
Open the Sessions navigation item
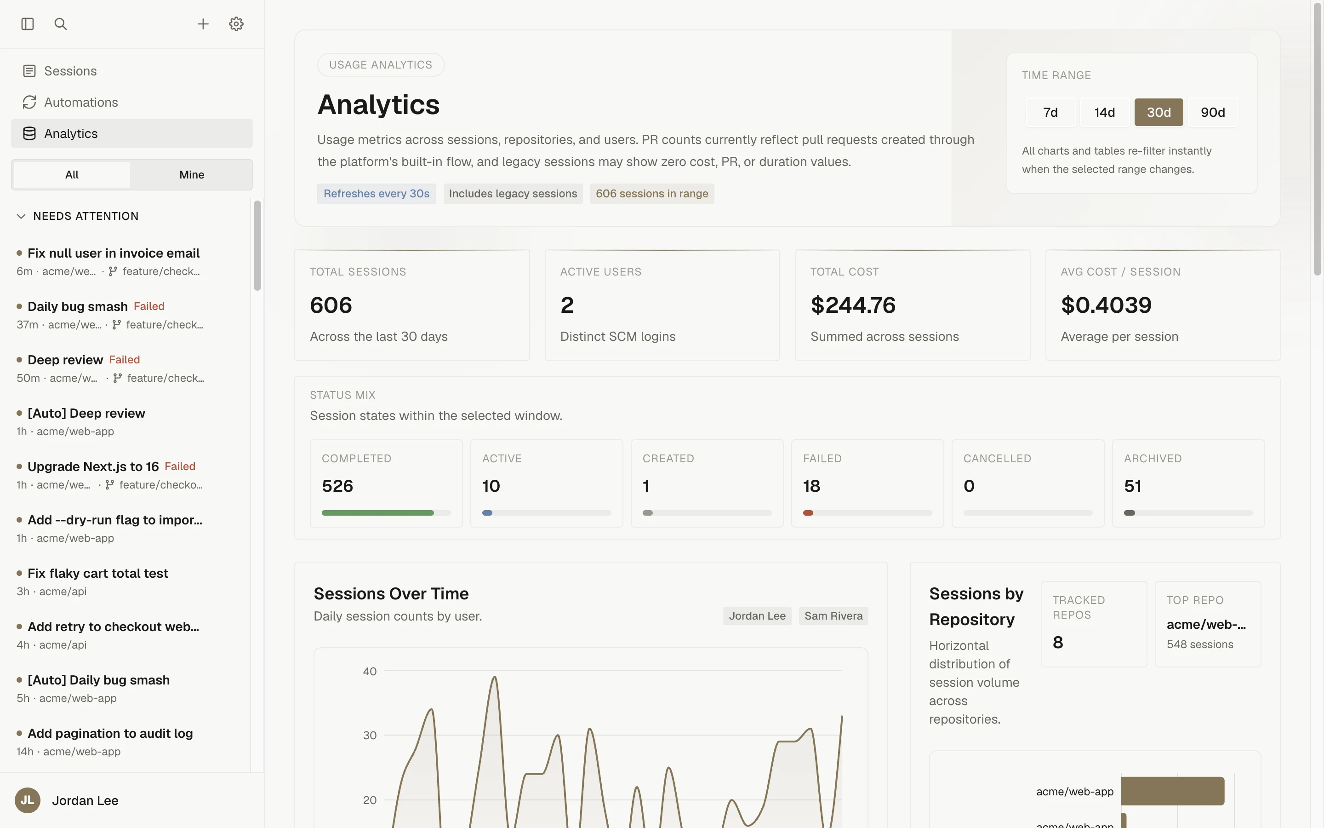[132, 71]
